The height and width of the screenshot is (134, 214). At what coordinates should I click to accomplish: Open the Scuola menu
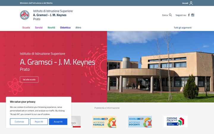tap(26, 27)
